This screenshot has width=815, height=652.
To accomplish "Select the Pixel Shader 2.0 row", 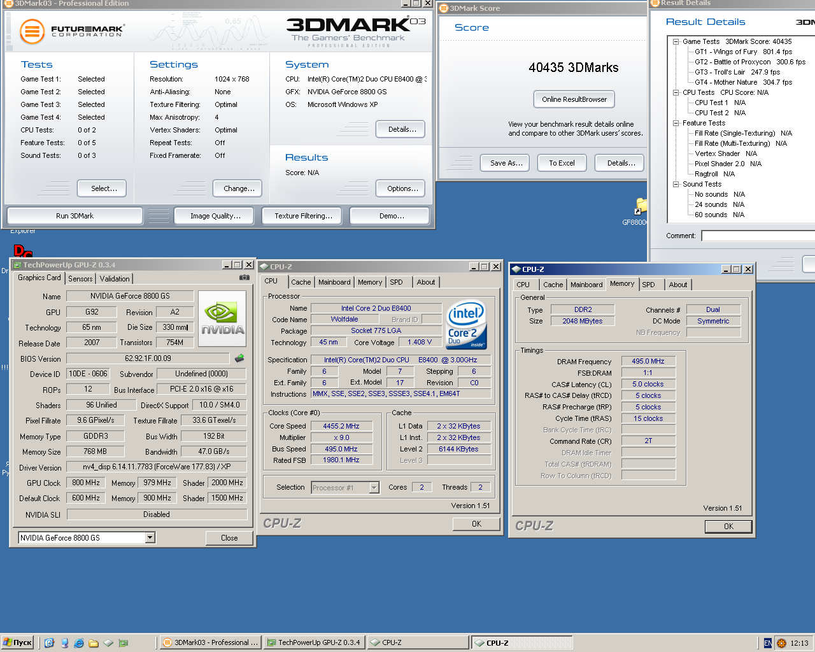I will 728,164.
